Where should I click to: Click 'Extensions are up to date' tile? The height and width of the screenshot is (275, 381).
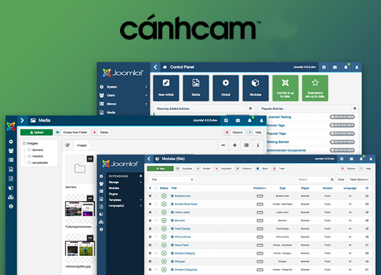point(315,88)
